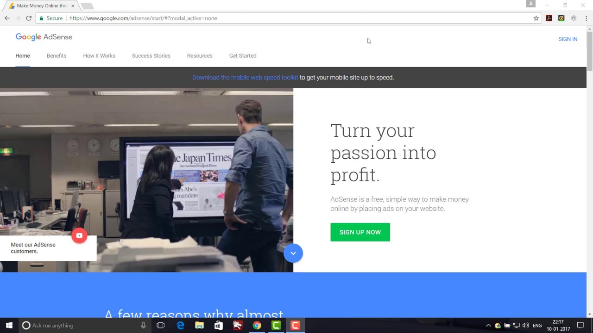
Task: Open the volume speaker tray icon
Action: [526, 325]
